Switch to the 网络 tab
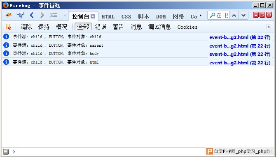 click(x=178, y=16)
